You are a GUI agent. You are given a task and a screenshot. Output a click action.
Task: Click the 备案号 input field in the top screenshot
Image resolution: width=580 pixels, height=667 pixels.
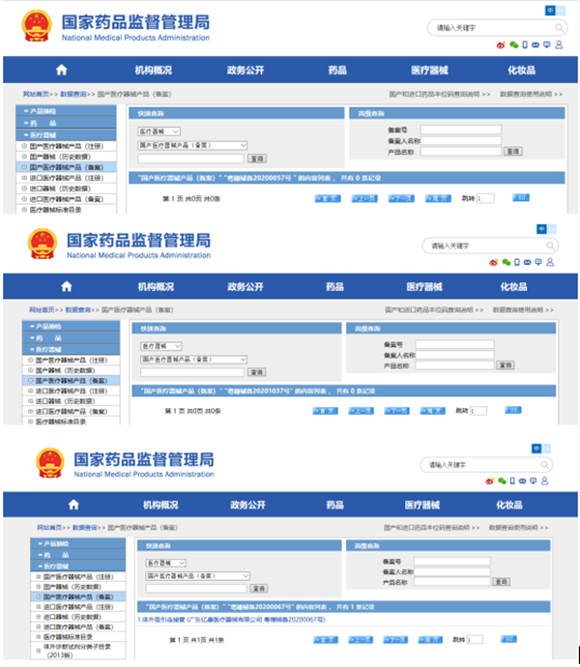(460, 130)
